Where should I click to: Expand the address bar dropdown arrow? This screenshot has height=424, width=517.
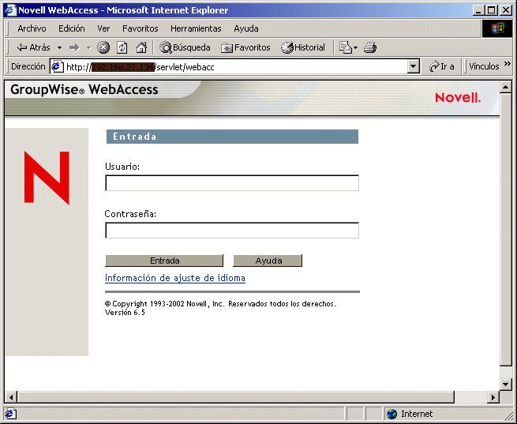tap(414, 66)
